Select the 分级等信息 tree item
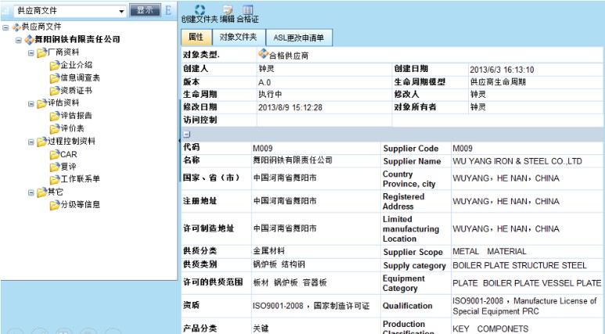Viewport: 605px width, 334px height. pos(81,204)
